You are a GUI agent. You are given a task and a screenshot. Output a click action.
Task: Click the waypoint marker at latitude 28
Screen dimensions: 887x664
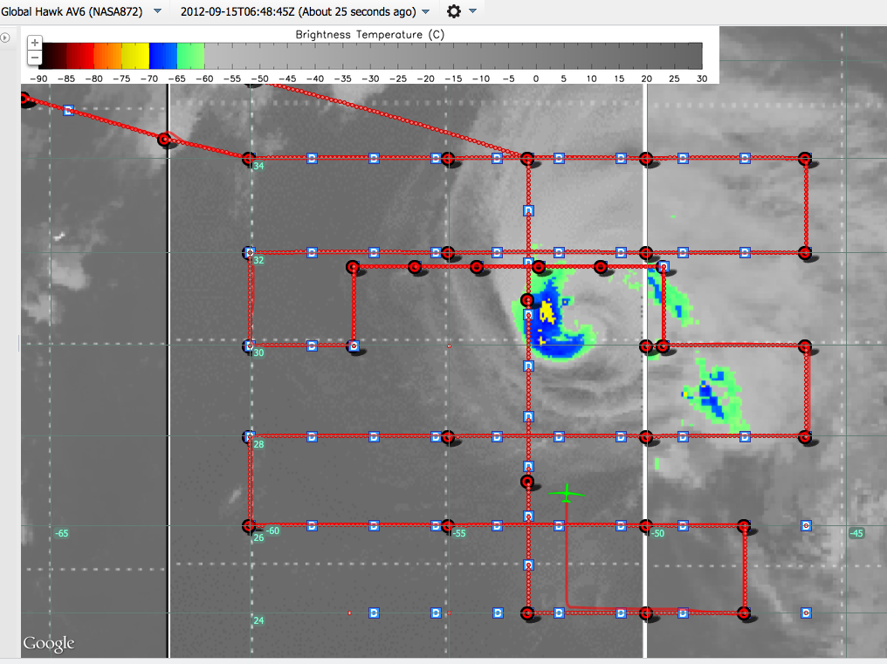[249, 435]
